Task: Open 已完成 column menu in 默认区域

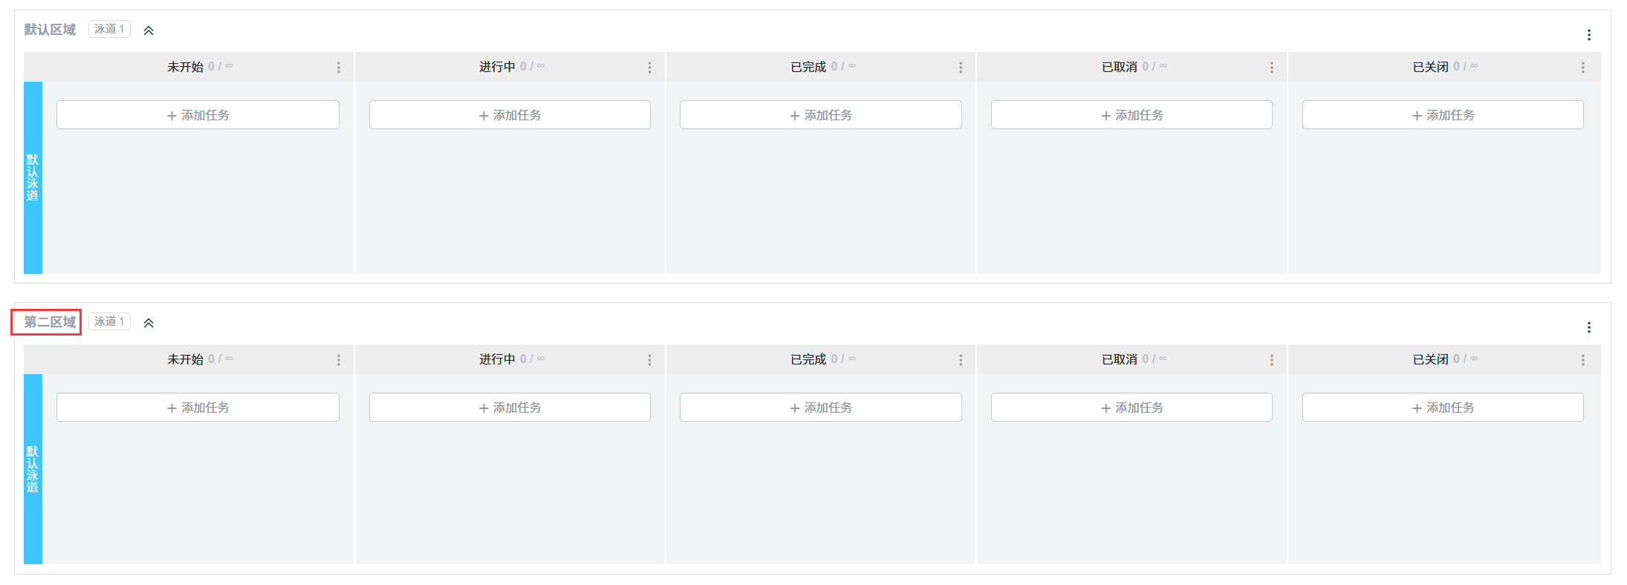Action: click(961, 68)
